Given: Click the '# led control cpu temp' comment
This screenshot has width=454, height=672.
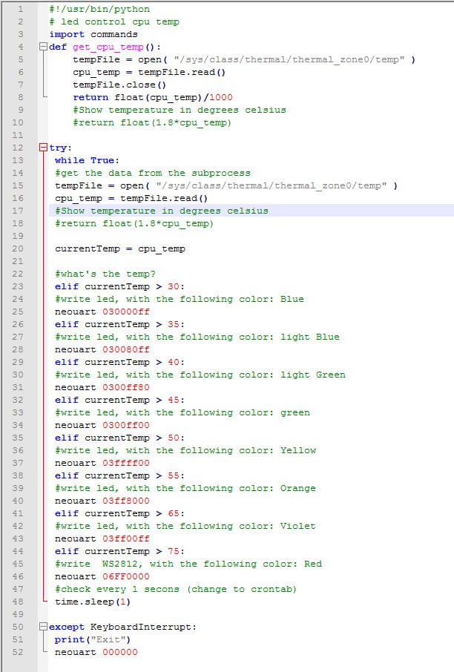Looking at the screenshot, I should [x=114, y=22].
